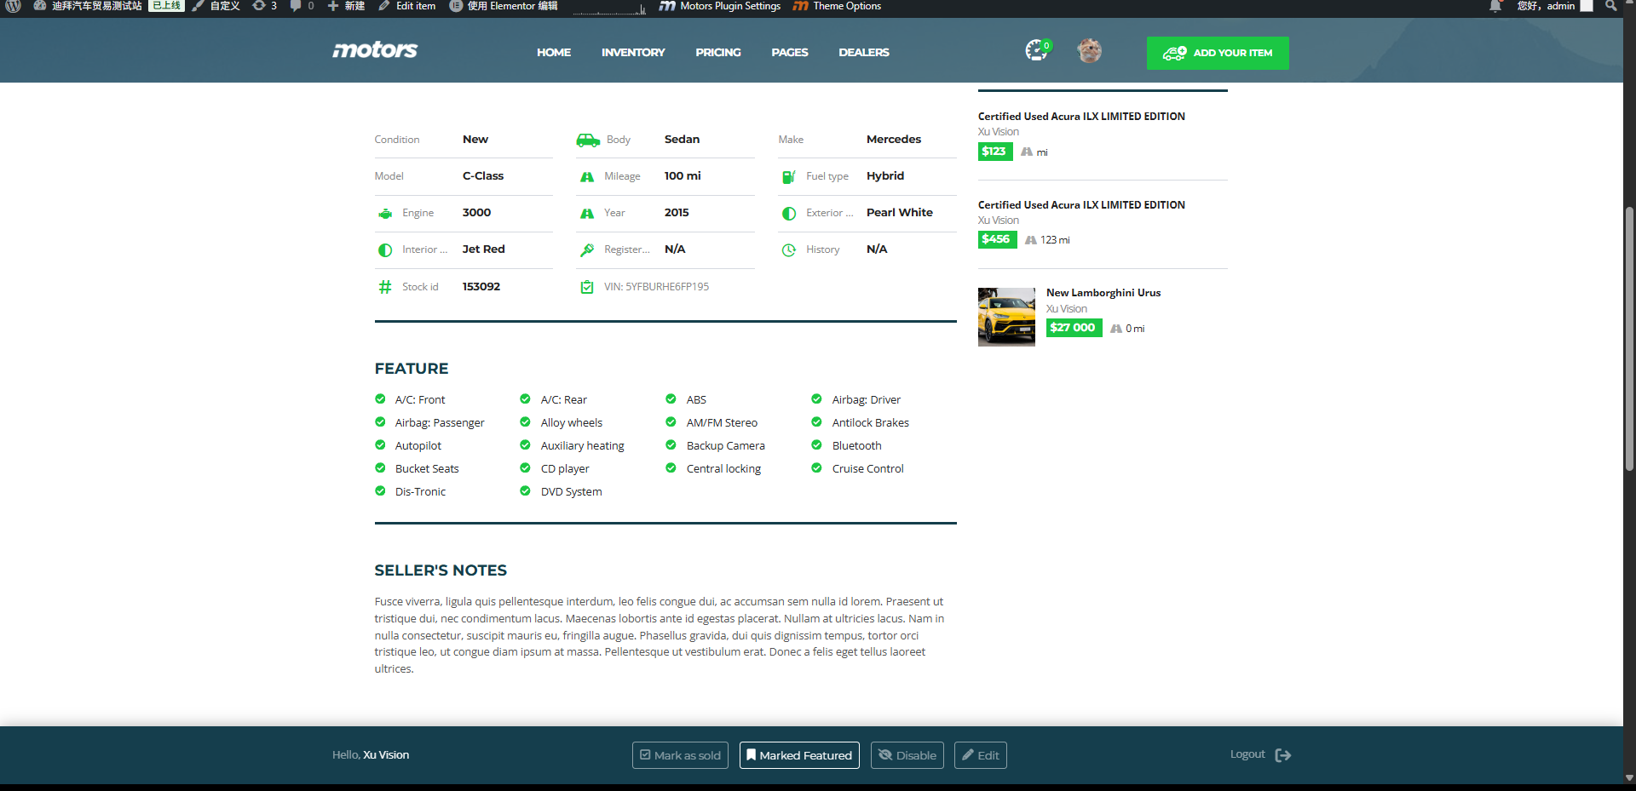Open the New Lamborghini Urus listing title
The image size is (1636, 791).
point(1103,293)
